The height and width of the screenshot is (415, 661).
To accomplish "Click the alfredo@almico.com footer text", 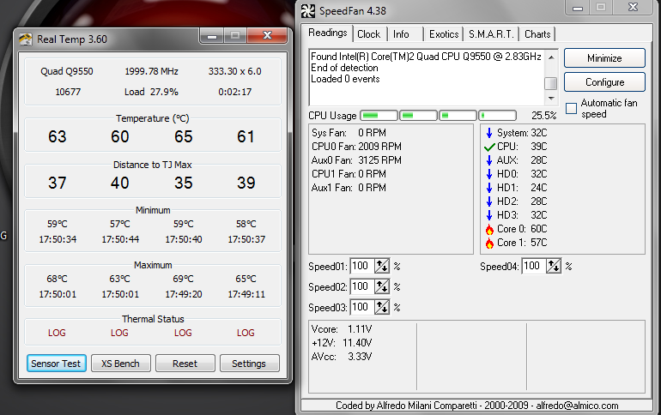I will pyautogui.click(x=577, y=406).
